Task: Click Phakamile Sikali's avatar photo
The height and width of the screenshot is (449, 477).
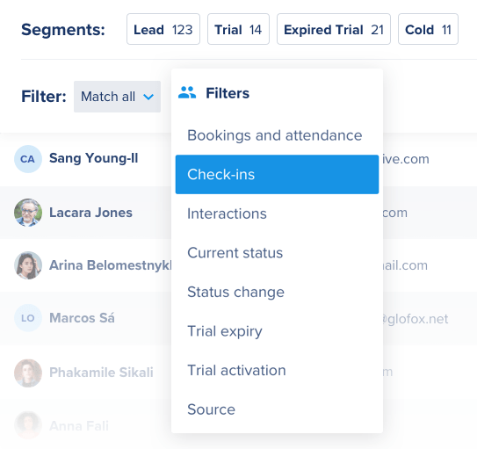Action: [x=28, y=373]
